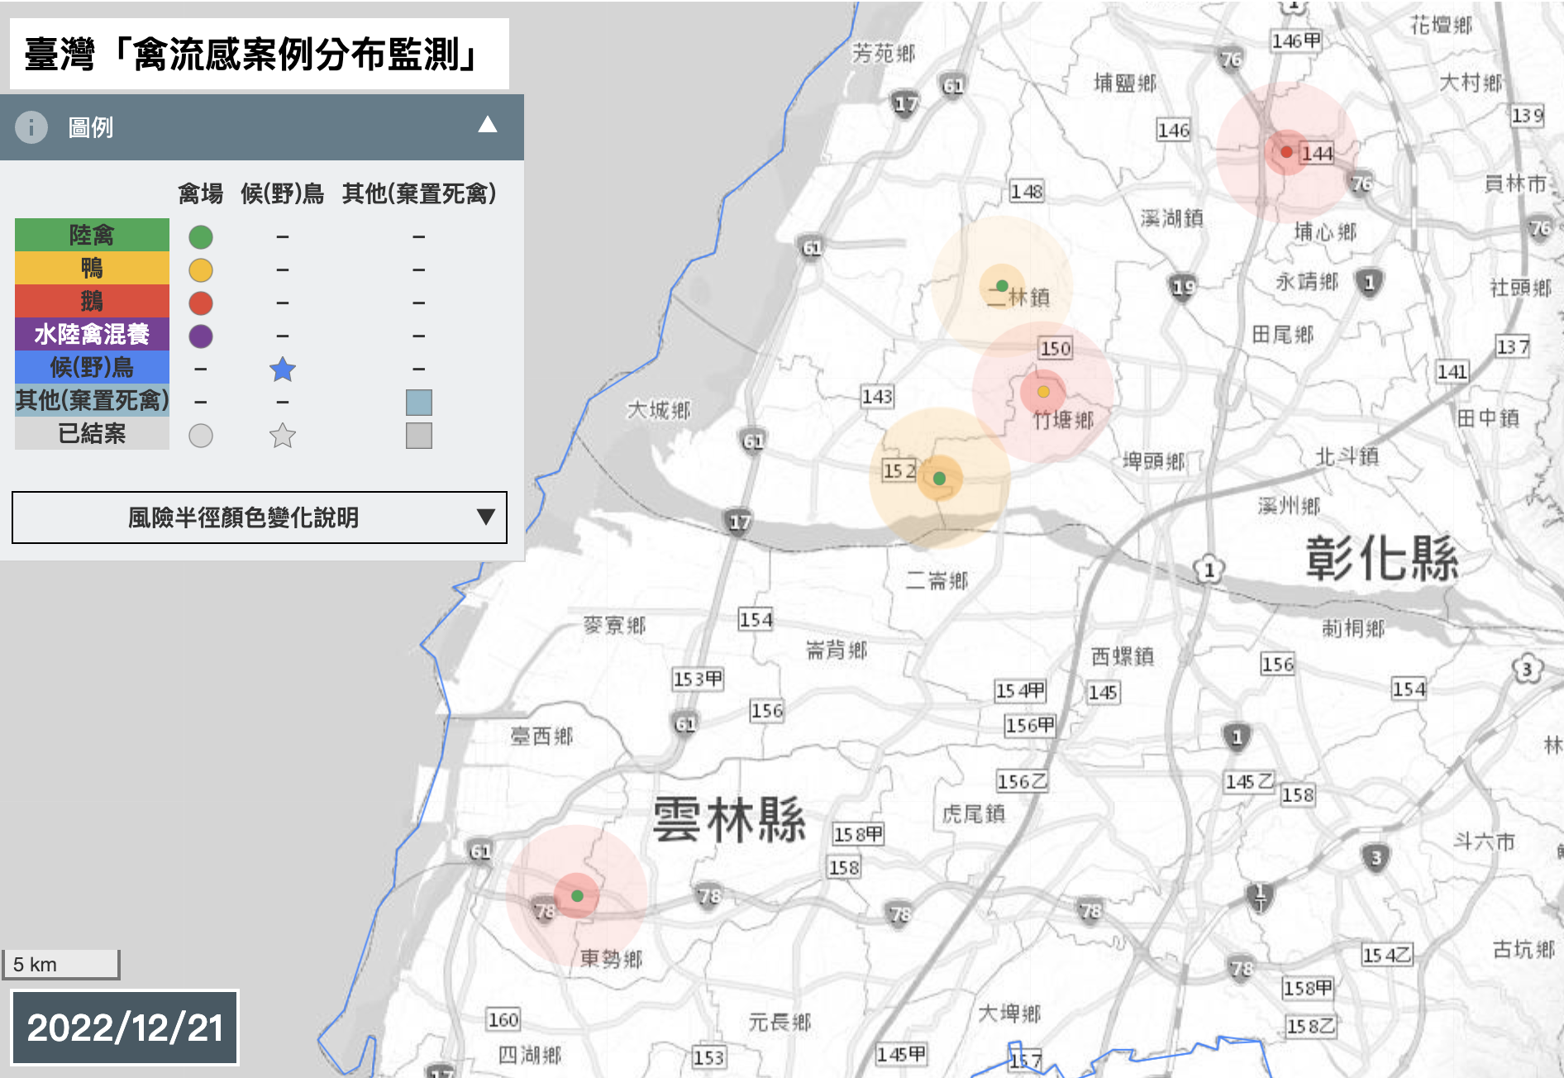Image resolution: width=1564 pixels, height=1078 pixels.
Task: Collapse the 圖例 legend panel arrow
Action: coord(488,125)
